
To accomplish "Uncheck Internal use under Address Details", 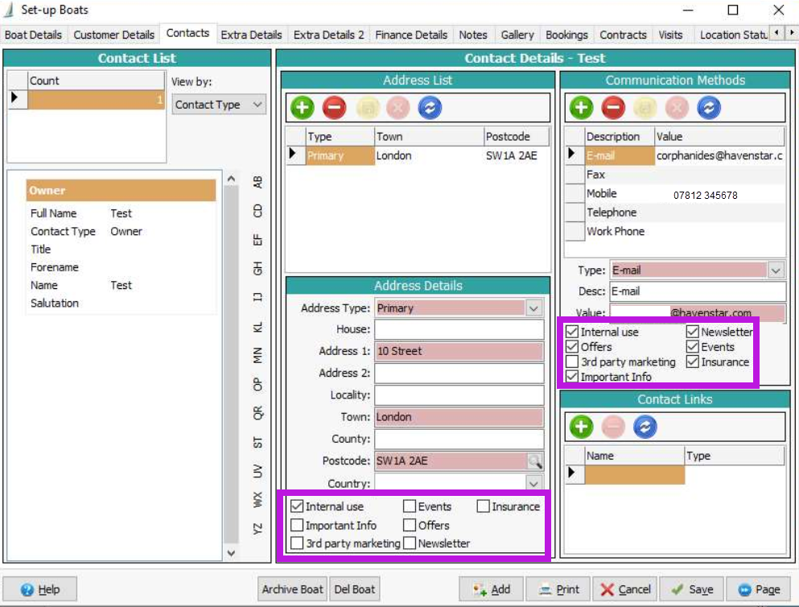I will [297, 506].
